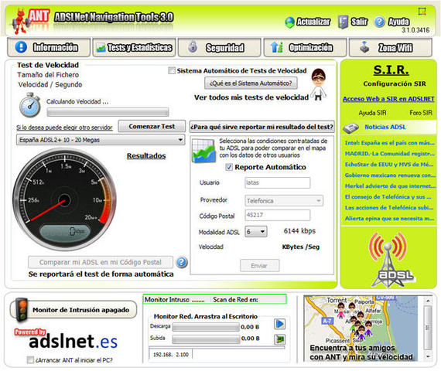The image size is (441, 371).
Task: Click the Subida network progress bar
Action: tap(206, 339)
